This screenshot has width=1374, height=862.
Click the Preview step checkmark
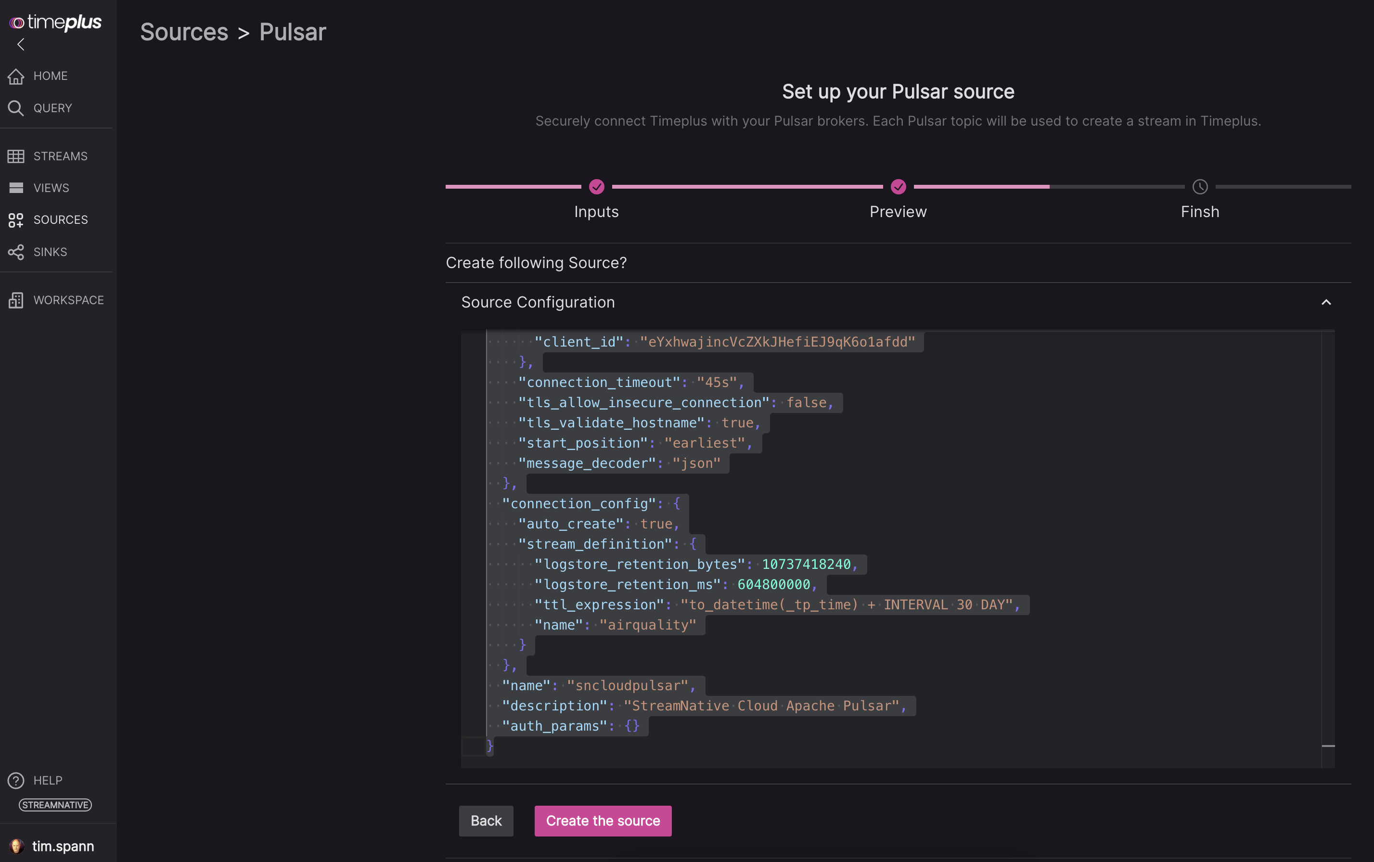(x=898, y=187)
